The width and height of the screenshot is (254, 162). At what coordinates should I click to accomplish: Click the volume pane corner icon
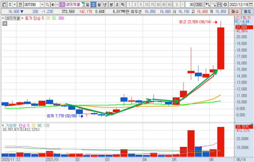252,125
